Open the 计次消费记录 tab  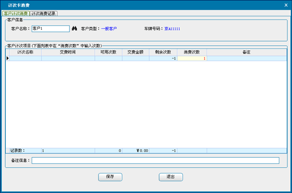click(x=43, y=14)
